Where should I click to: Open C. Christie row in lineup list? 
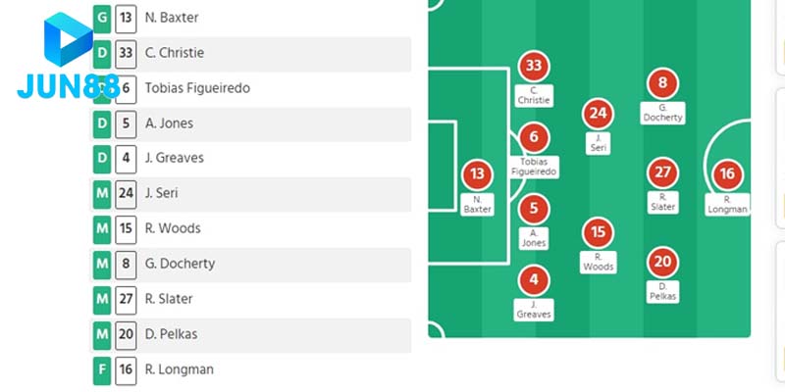coord(174,53)
